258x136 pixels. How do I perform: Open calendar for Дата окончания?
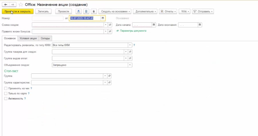tap(200, 25)
